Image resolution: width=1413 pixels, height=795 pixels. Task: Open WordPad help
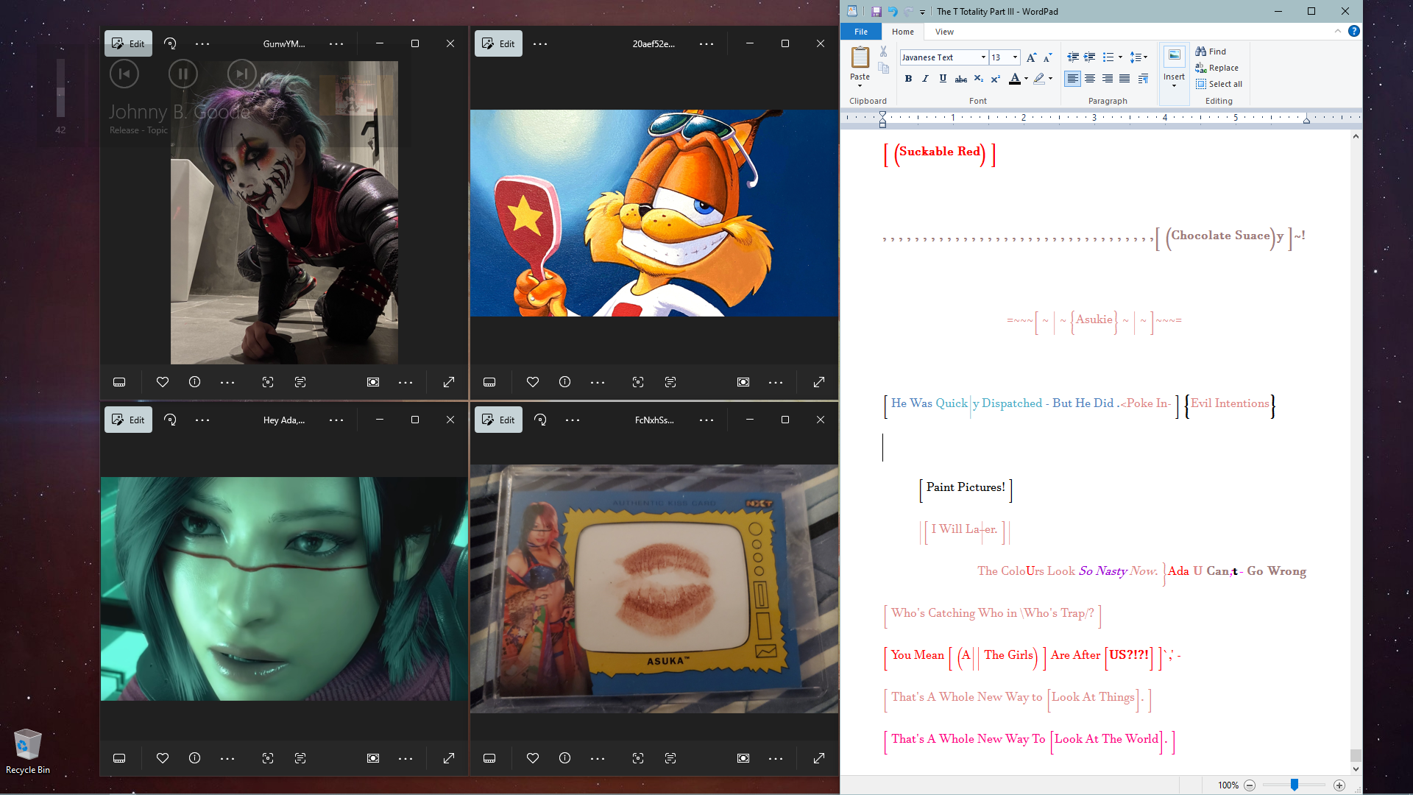click(1354, 32)
